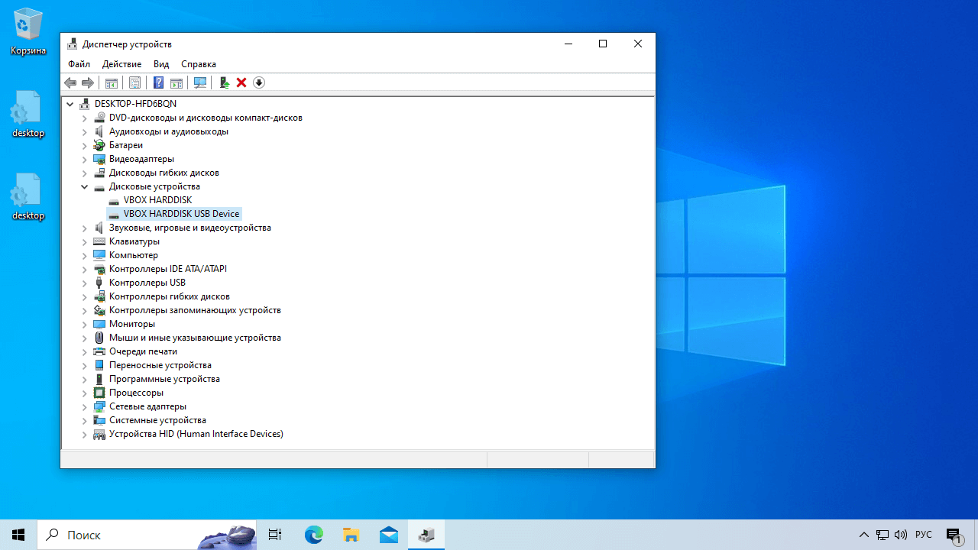978x550 pixels.
Task: Open the Вид menu
Action: pos(161,64)
